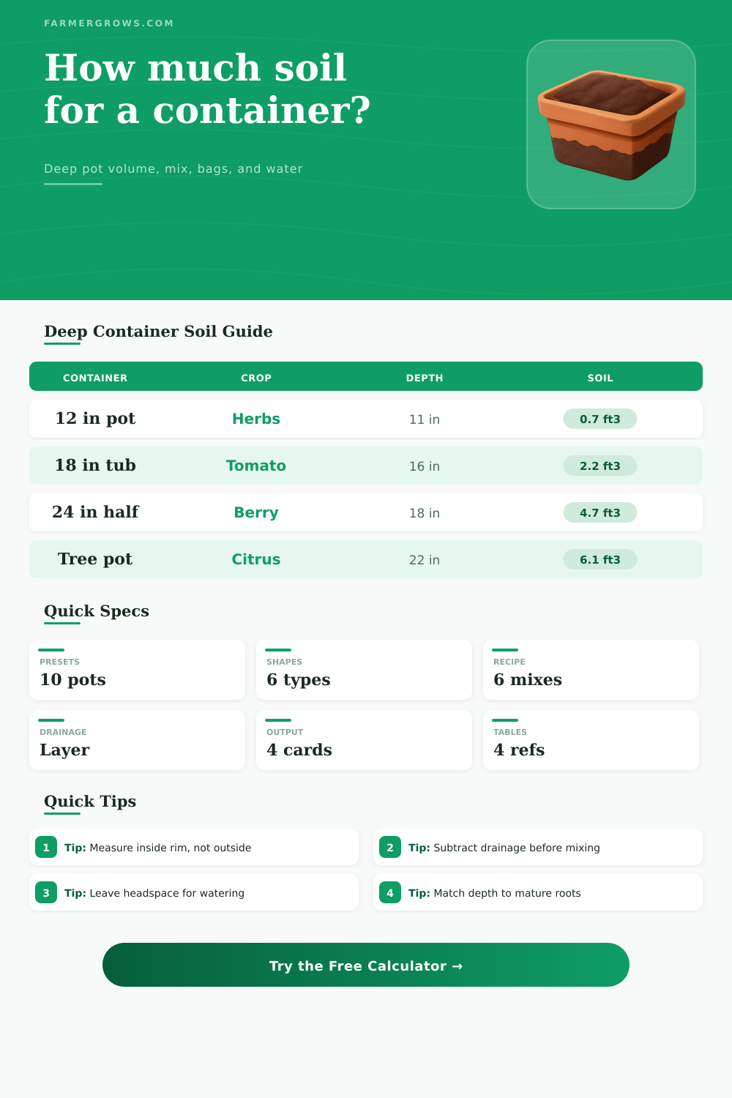The width and height of the screenshot is (732, 1098).
Task: Click the '24 in half' cell
Action: pyautogui.click(x=95, y=512)
